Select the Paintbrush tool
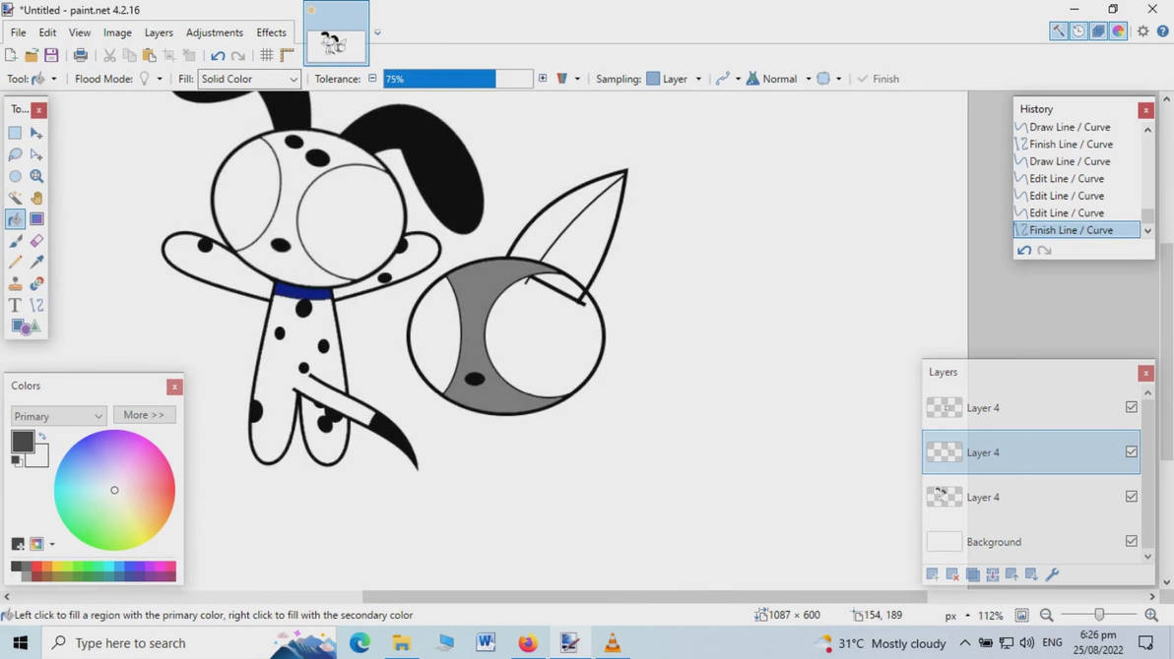 tap(15, 241)
